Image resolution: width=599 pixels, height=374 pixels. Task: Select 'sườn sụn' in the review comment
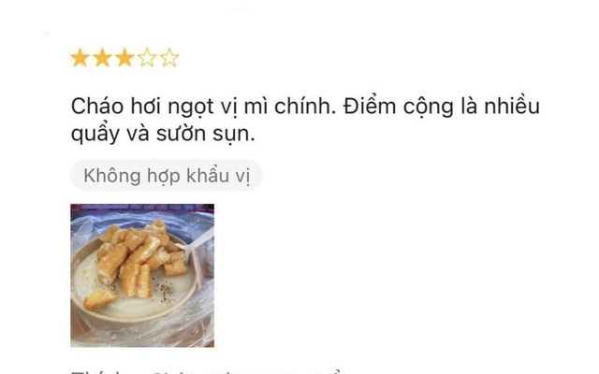click(x=205, y=134)
